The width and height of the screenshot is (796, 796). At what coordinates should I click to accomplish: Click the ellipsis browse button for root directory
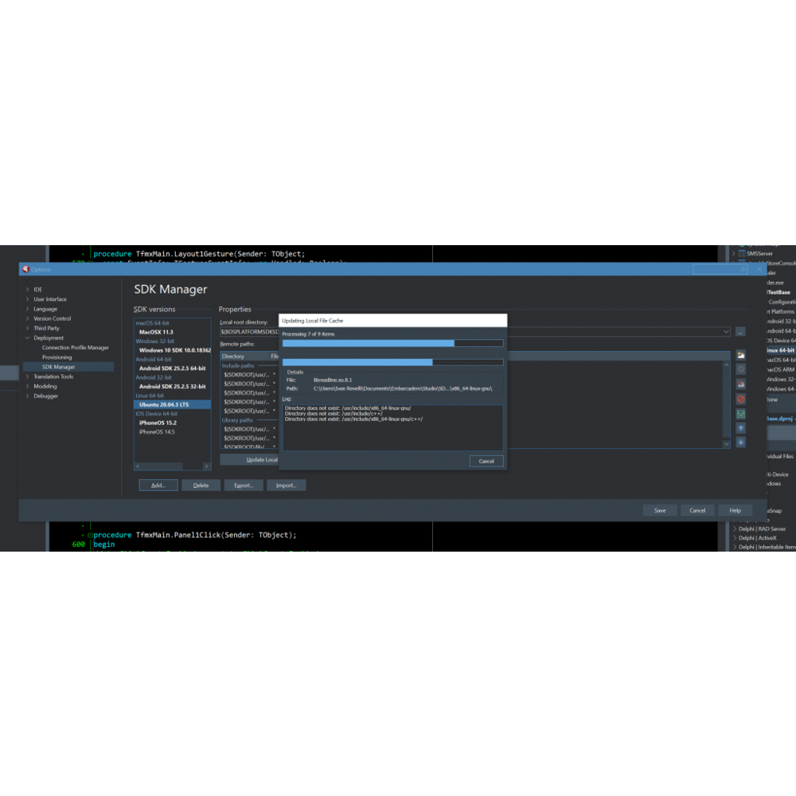click(740, 331)
